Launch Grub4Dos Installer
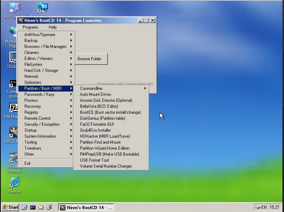Viewport: 284px width, 212px height. (x=111, y=131)
